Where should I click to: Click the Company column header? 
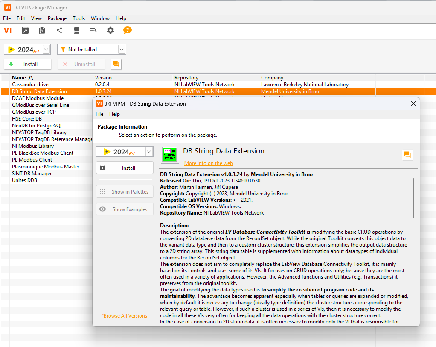(317, 78)
